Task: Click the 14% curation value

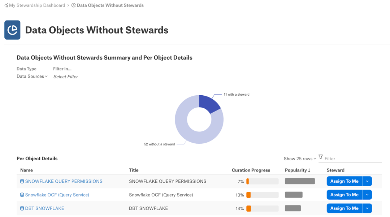Action: [240, 209]
